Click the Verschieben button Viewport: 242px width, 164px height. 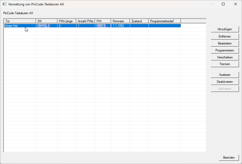pyautogui.click(x=225, y=57)
